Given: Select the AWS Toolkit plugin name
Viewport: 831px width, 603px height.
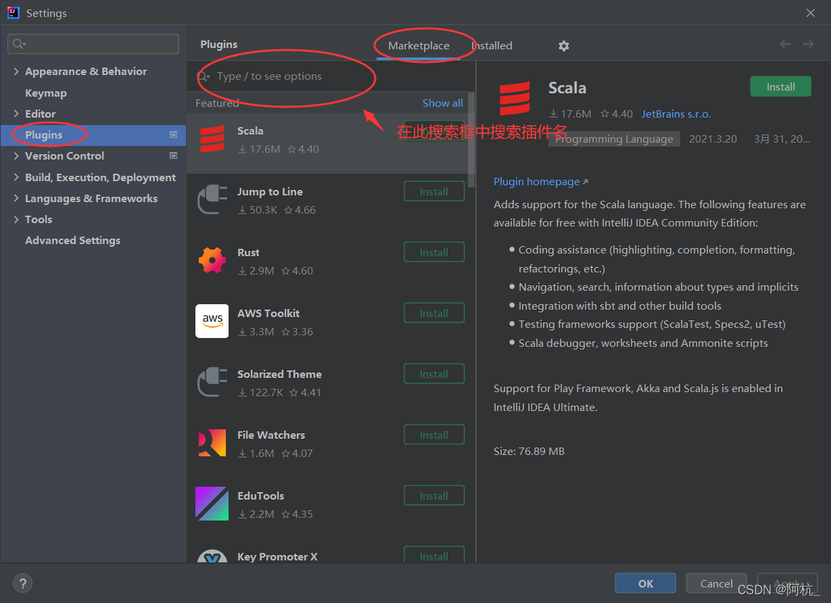Looking at the screenshot, I should pos(268,313).
